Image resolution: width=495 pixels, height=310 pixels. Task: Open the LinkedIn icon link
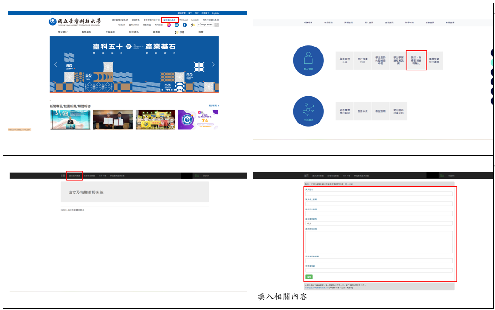point(177,25)
